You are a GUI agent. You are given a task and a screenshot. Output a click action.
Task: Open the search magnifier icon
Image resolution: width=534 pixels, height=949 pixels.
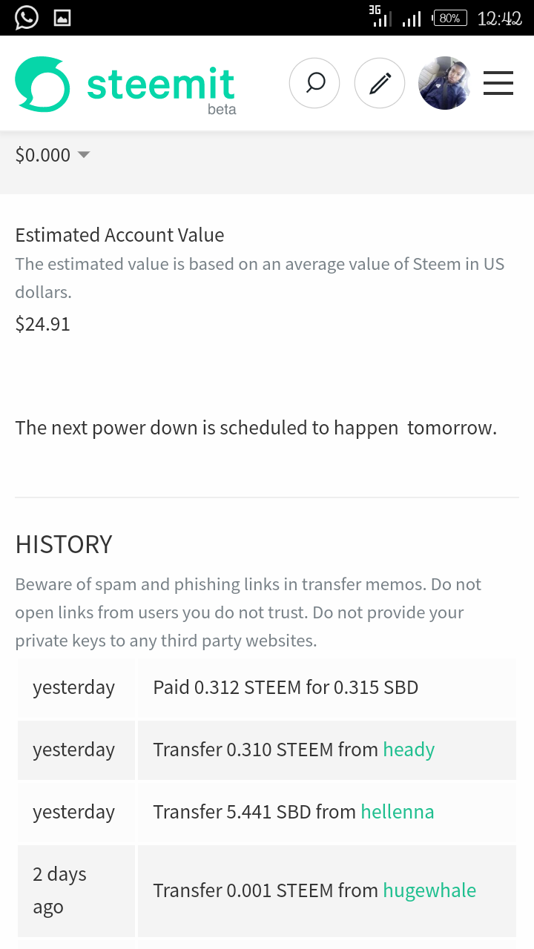pos(314,83)
